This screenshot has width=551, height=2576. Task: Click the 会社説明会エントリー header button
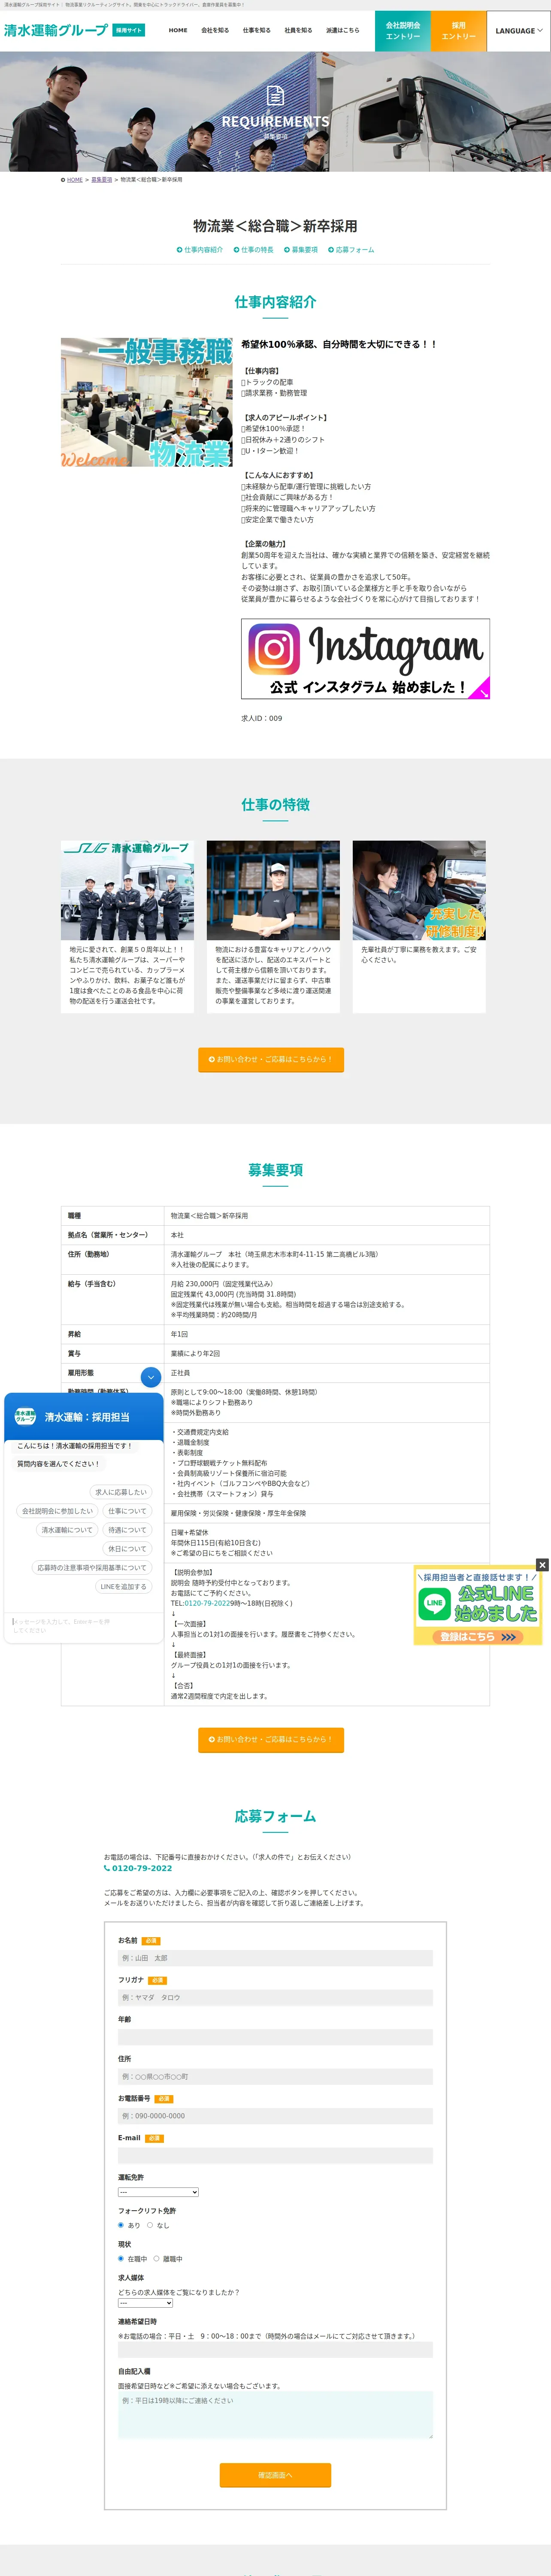403,31
